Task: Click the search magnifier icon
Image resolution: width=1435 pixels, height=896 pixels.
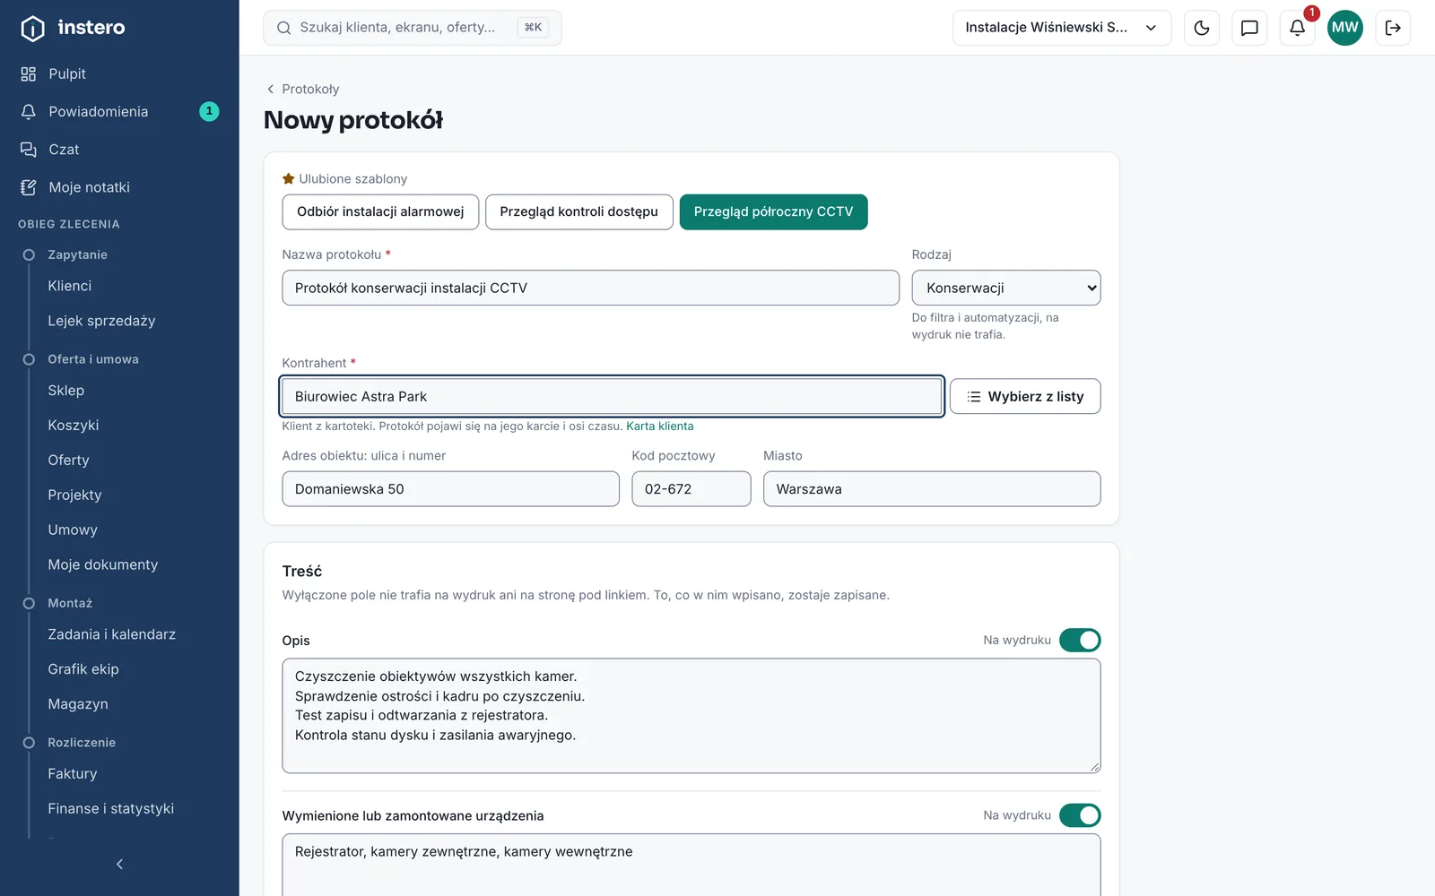Action: (x=283, y=28)
